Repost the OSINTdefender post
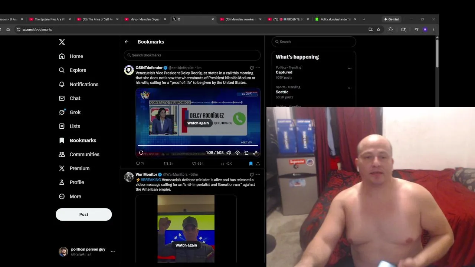Viewport: 475px width, 267px height. [168, 164]
